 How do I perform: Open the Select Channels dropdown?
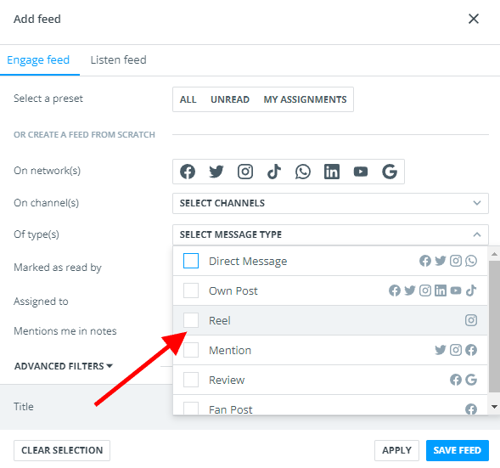click(x=330, y=203)
